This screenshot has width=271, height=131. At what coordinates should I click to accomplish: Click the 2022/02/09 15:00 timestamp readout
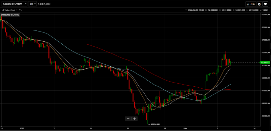click(x=196, y=10)
